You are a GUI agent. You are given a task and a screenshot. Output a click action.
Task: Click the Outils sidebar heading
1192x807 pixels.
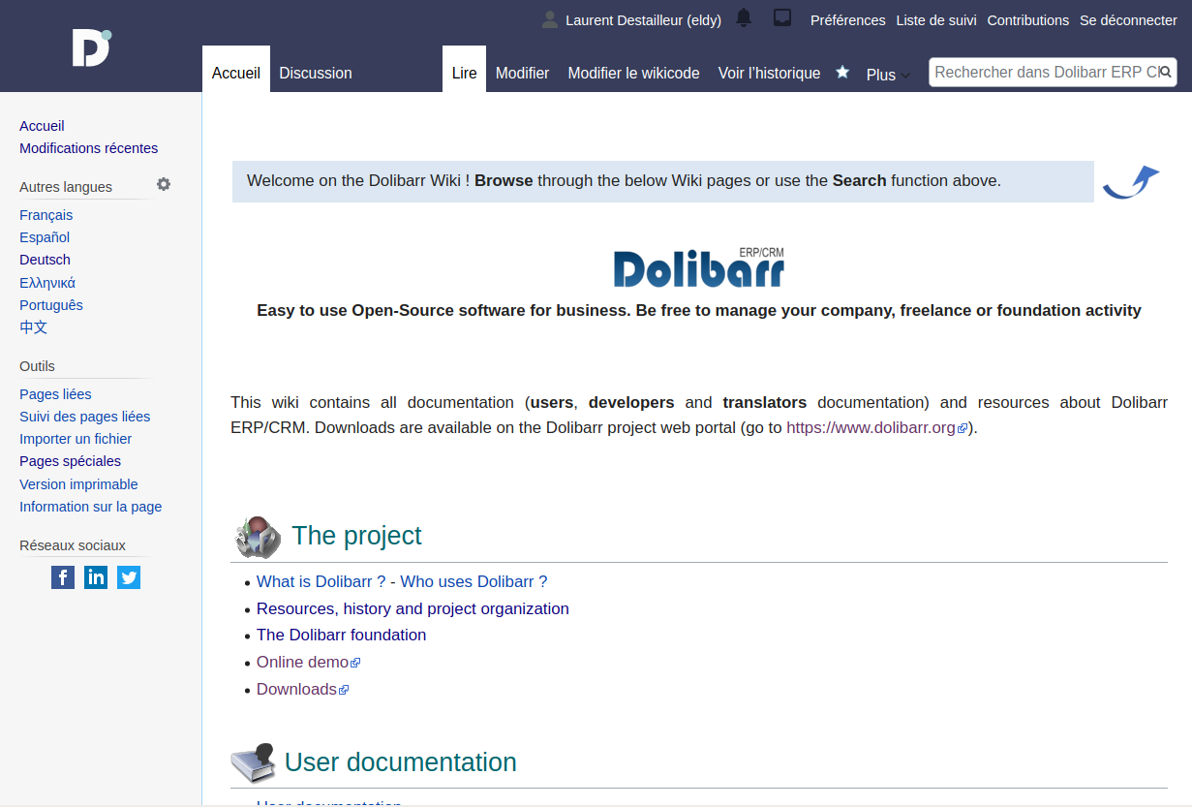(37, 366)
